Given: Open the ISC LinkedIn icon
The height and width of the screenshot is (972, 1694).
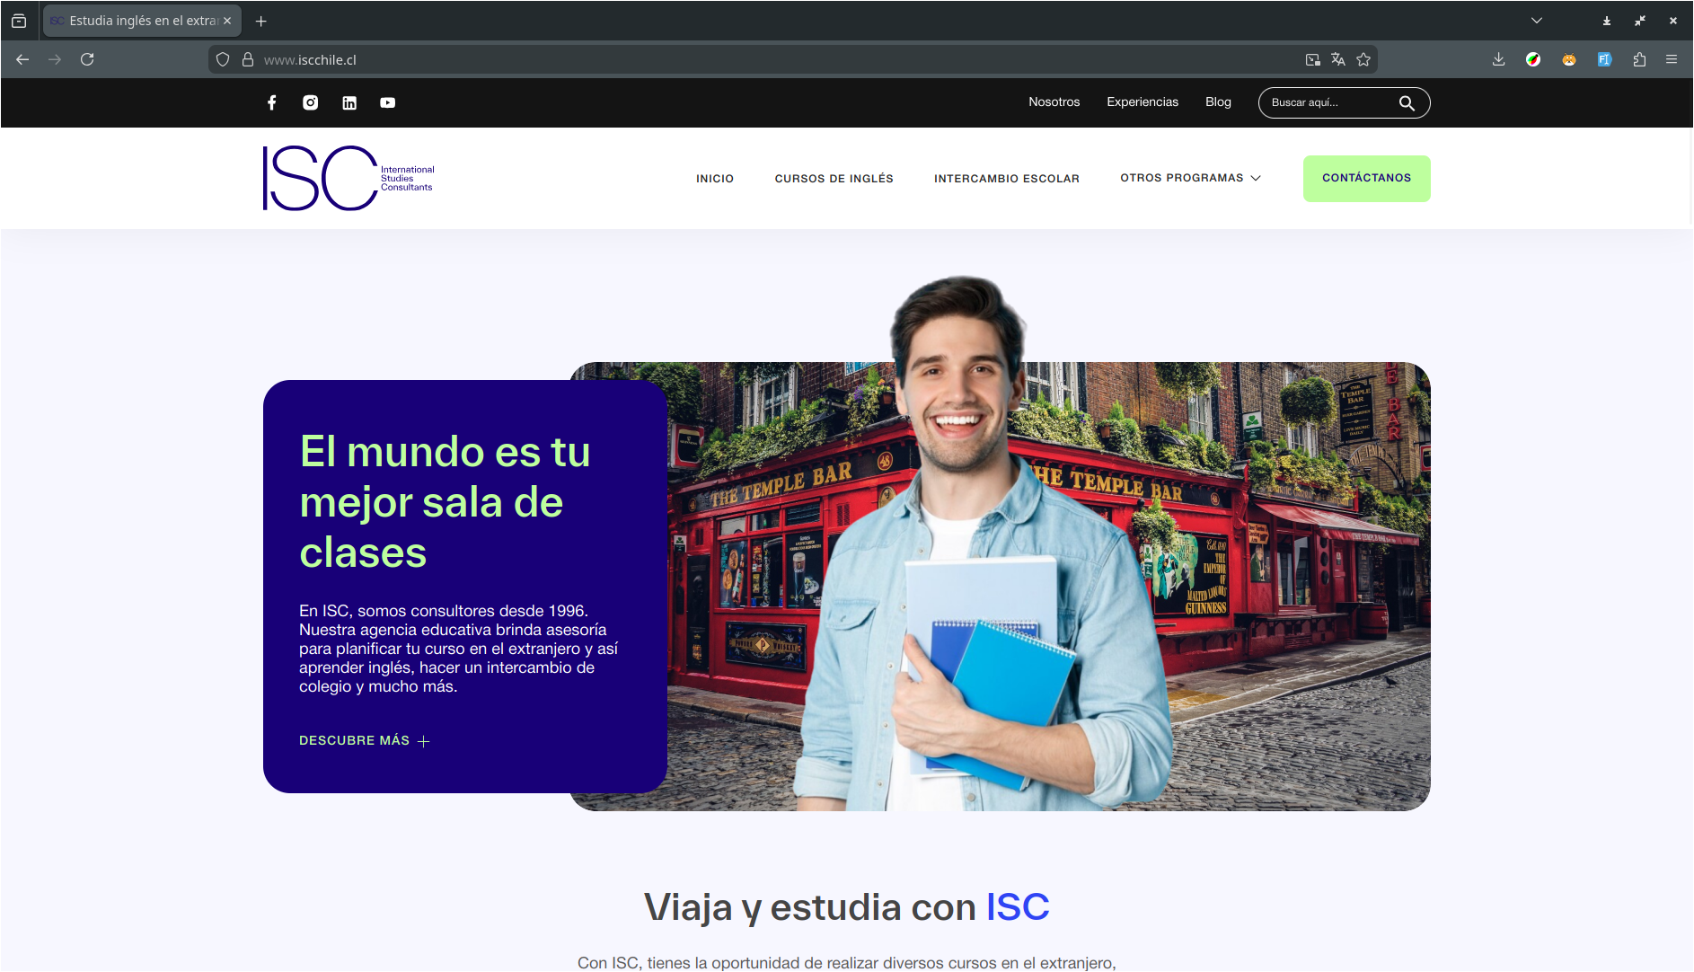Looking at the screenshot, I should click(x=349, y=102).
